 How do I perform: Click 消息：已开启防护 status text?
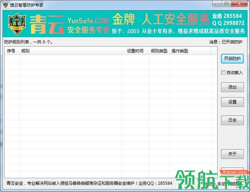pos(226,42)
